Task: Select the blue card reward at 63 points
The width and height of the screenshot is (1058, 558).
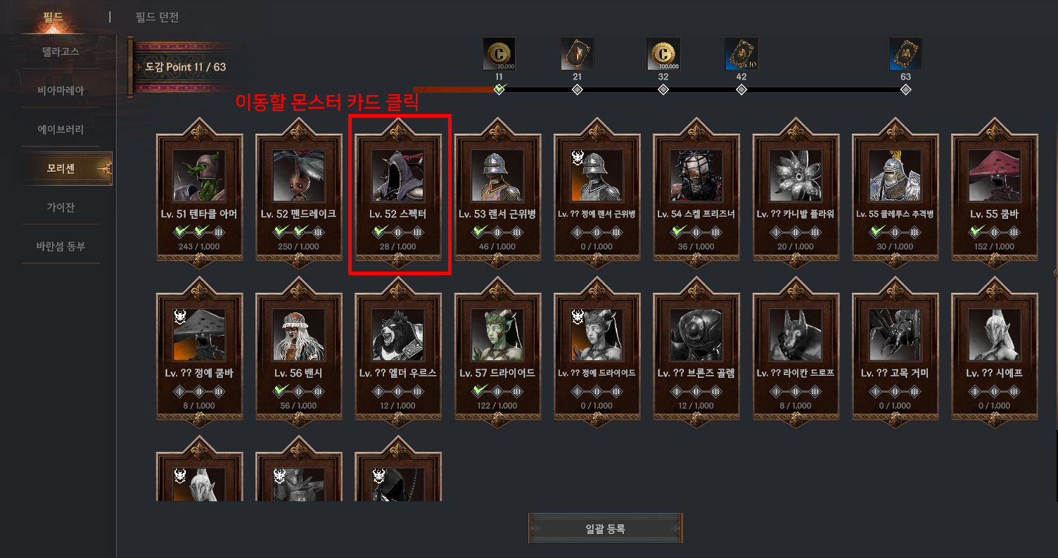Action: point(905,54)
